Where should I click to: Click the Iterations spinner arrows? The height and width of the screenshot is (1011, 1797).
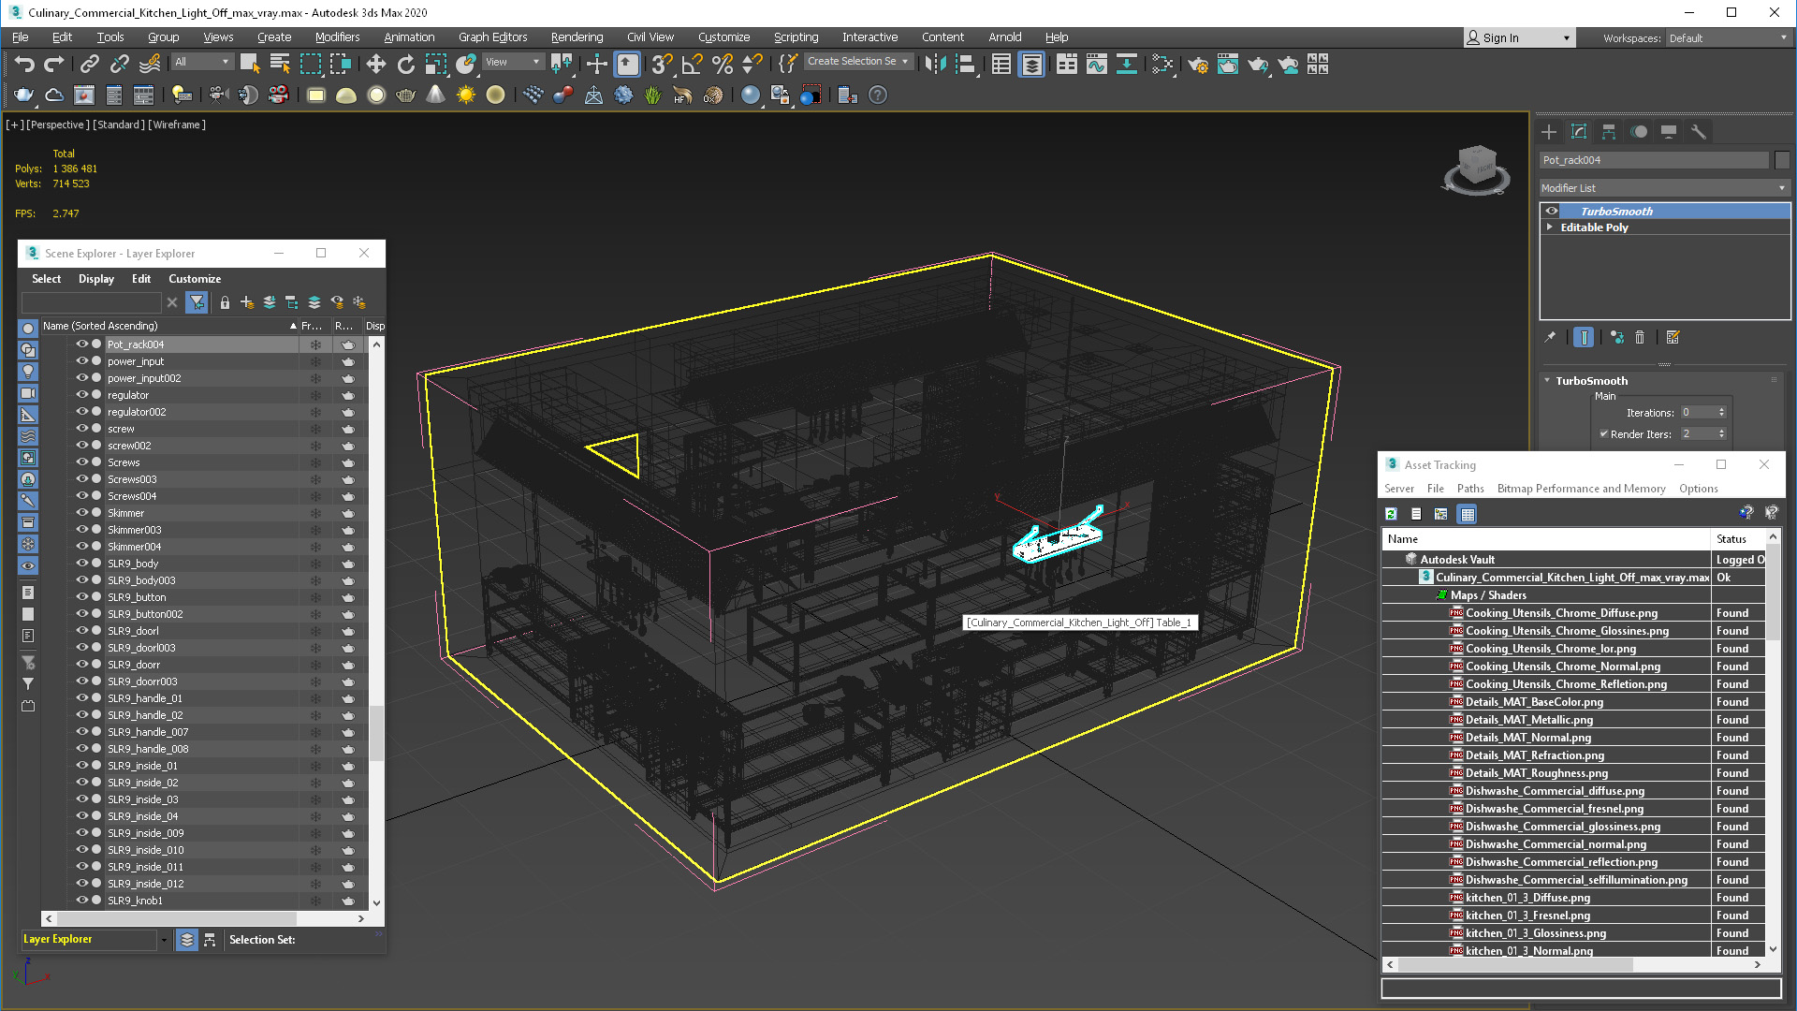(1721, 413)
